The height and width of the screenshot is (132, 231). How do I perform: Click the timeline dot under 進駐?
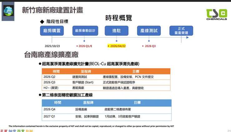click(x=116, y=41)
